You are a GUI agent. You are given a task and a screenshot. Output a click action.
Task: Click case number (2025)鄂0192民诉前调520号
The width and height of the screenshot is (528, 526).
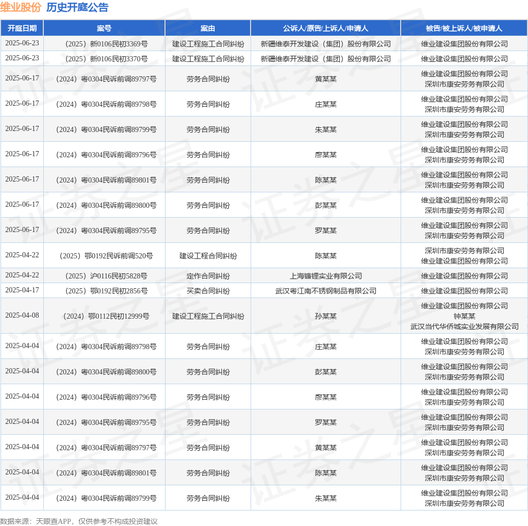click(106, 256)
